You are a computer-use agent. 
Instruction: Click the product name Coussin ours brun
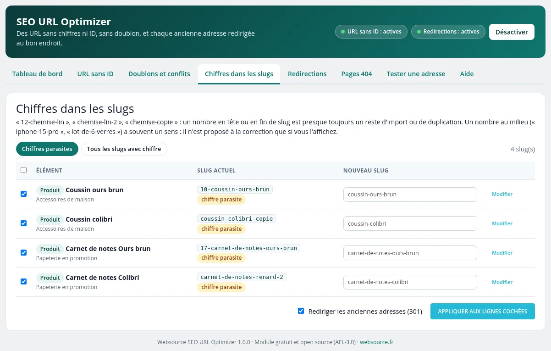(94, 190)
